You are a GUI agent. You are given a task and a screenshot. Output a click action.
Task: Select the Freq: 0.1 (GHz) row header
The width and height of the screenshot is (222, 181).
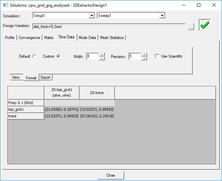26,103
